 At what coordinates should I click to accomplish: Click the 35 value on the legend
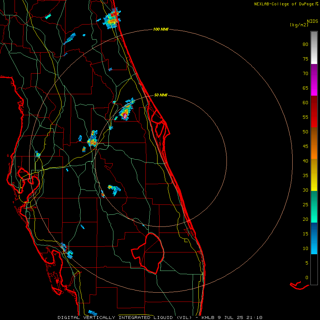coord(305,176)
